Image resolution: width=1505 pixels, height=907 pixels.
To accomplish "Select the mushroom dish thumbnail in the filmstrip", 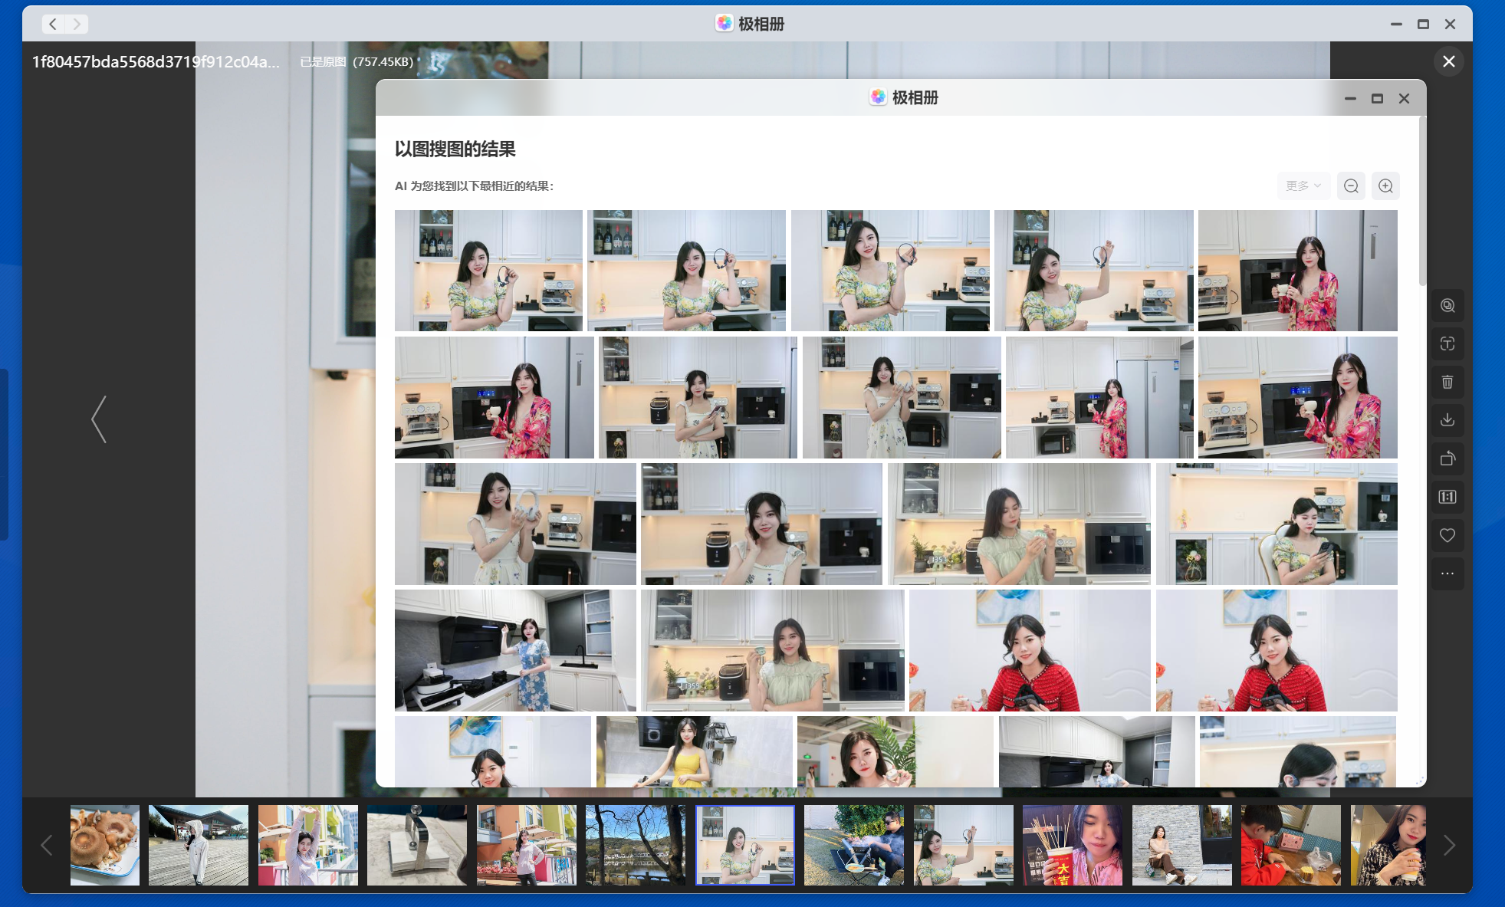I will click(104, 845).
